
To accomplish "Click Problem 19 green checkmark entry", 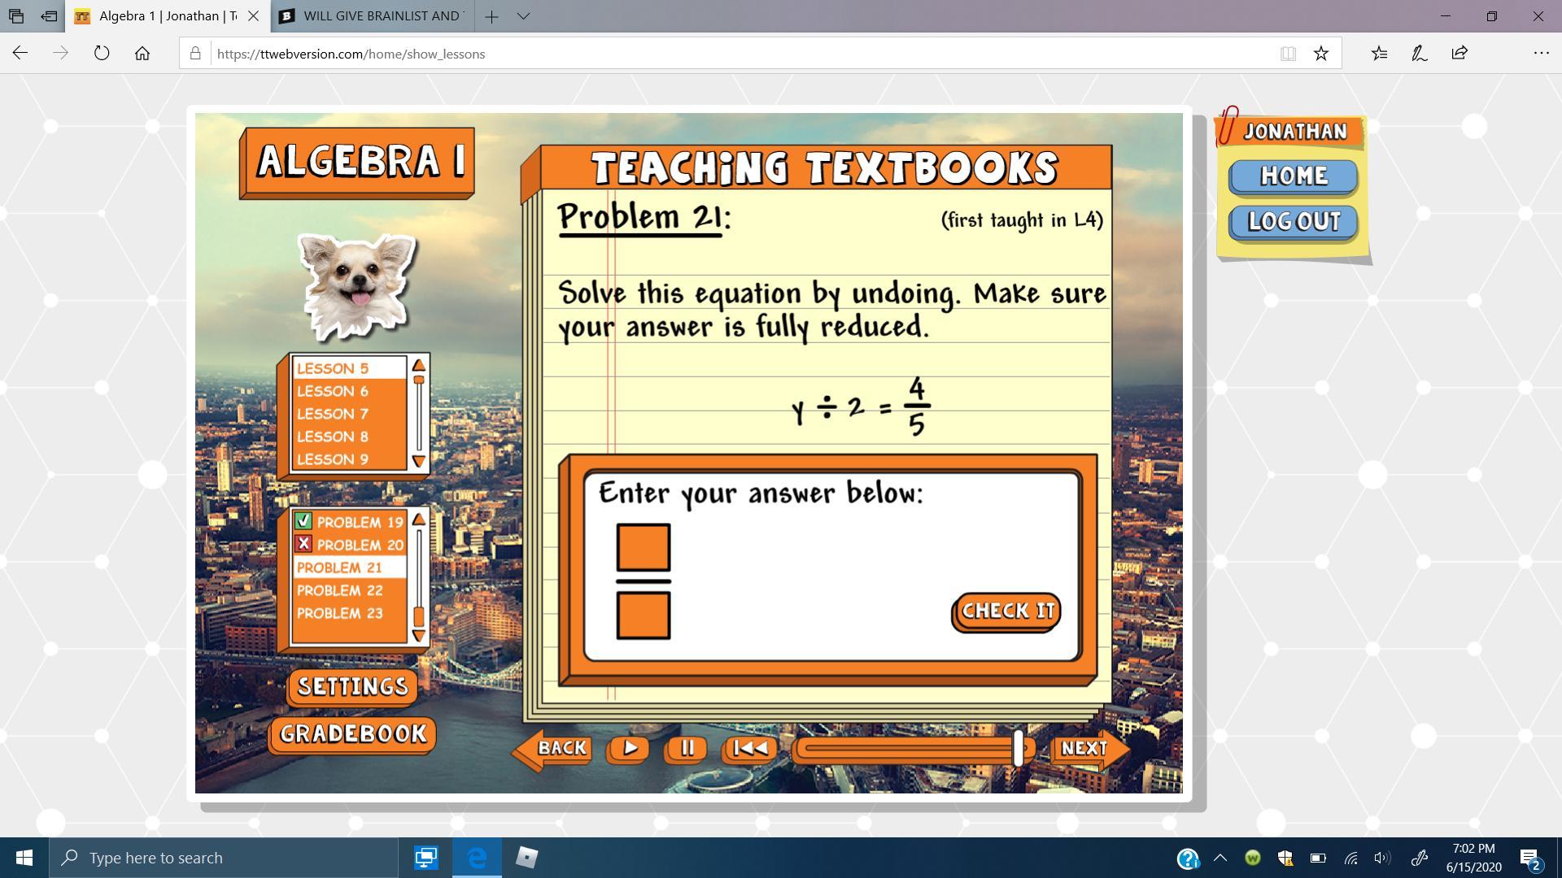I will (x=350, y=522).
